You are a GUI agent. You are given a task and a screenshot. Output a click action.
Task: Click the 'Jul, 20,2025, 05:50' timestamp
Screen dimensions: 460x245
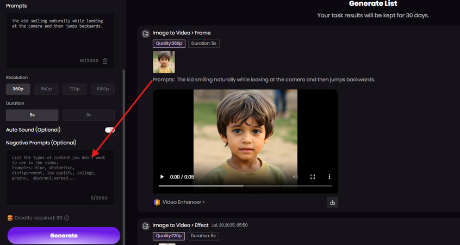229,225
